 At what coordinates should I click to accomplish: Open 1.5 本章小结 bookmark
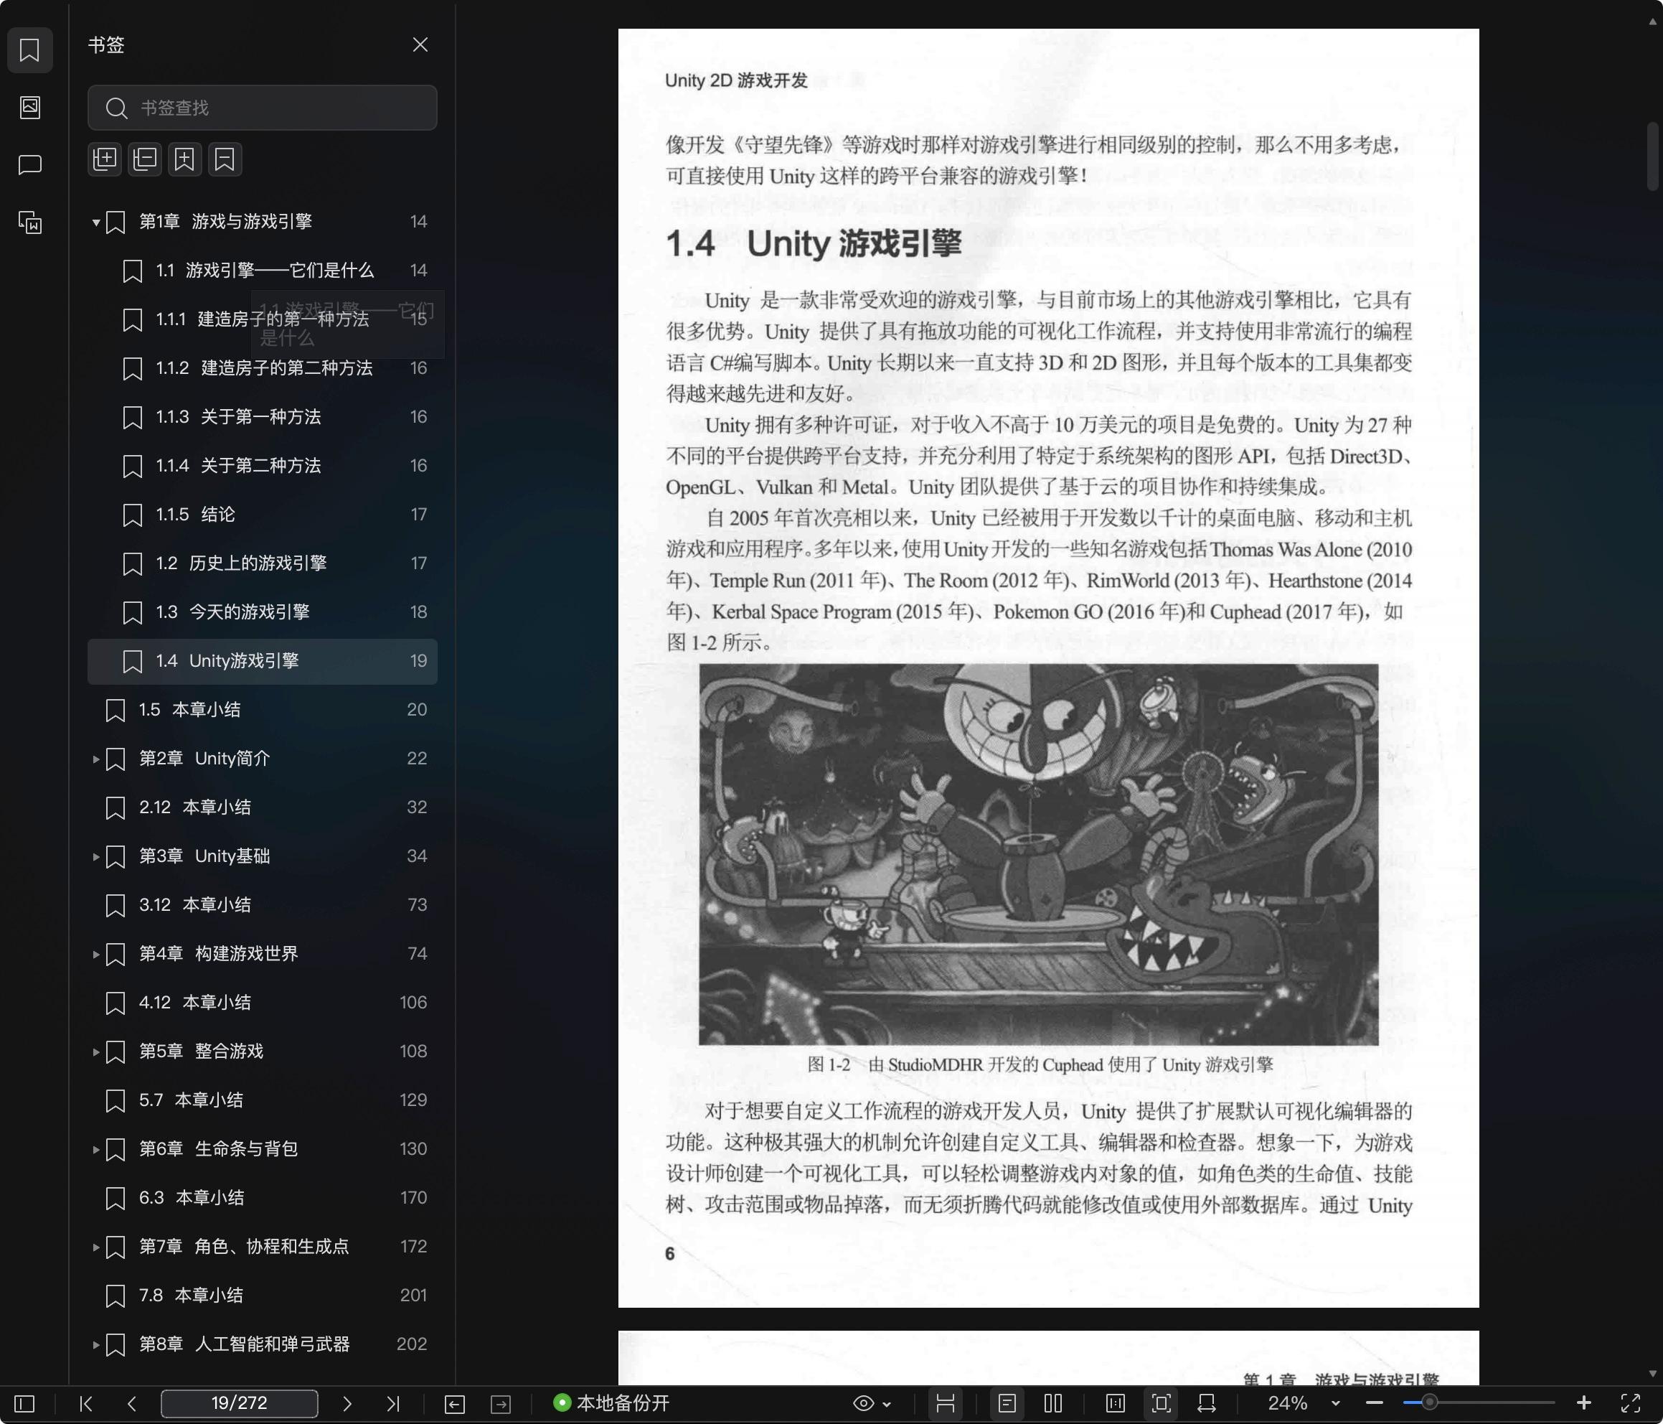[263, 710]
